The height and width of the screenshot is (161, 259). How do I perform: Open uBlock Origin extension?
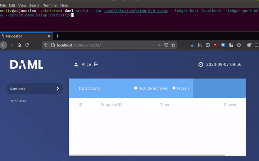pos(215,45)
